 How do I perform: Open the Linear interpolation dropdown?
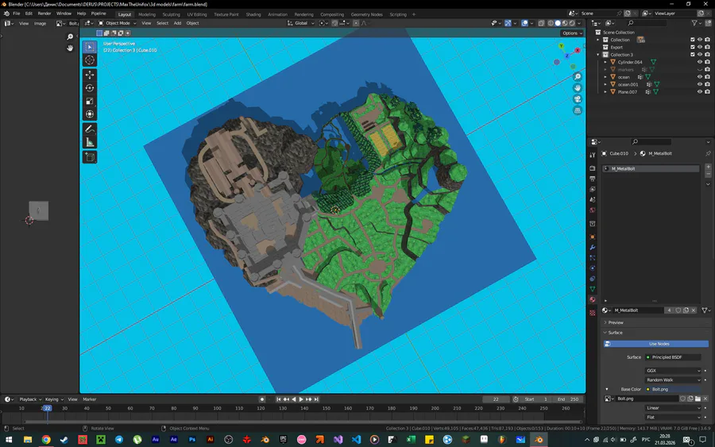(x=673, y=408)
